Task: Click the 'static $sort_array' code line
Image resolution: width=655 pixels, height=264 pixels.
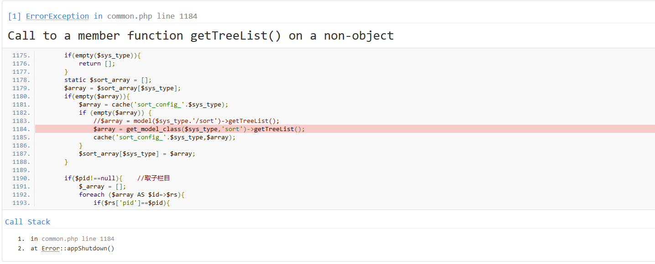Action: pos(108,80)
